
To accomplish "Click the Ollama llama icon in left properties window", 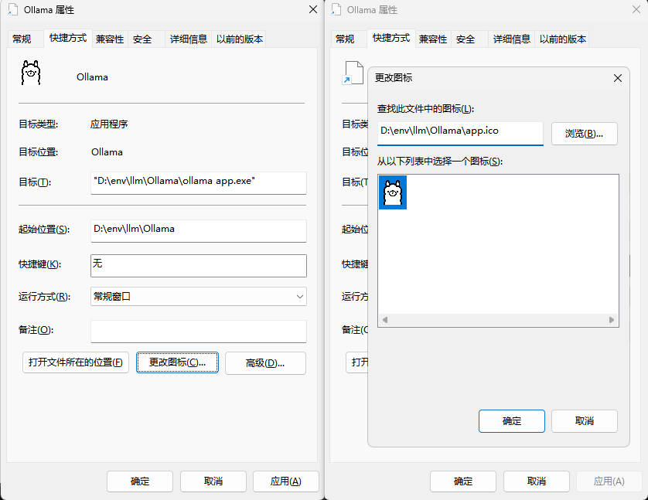I will pos(30,73).
